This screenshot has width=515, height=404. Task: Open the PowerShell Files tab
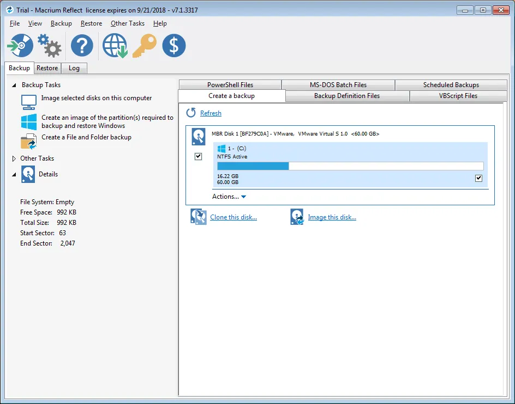click(230, 84)
